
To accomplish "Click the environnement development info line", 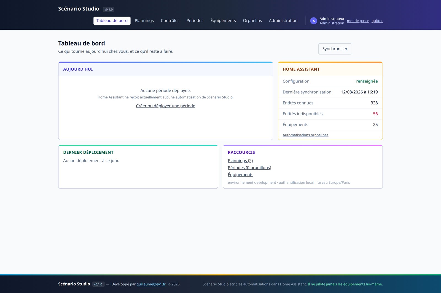I will tap(289, 183).
